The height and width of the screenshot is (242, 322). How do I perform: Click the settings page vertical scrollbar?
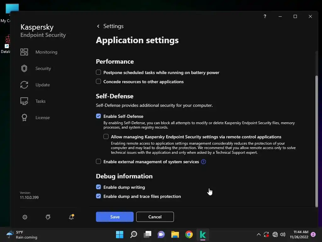click(x=316, y=141)
